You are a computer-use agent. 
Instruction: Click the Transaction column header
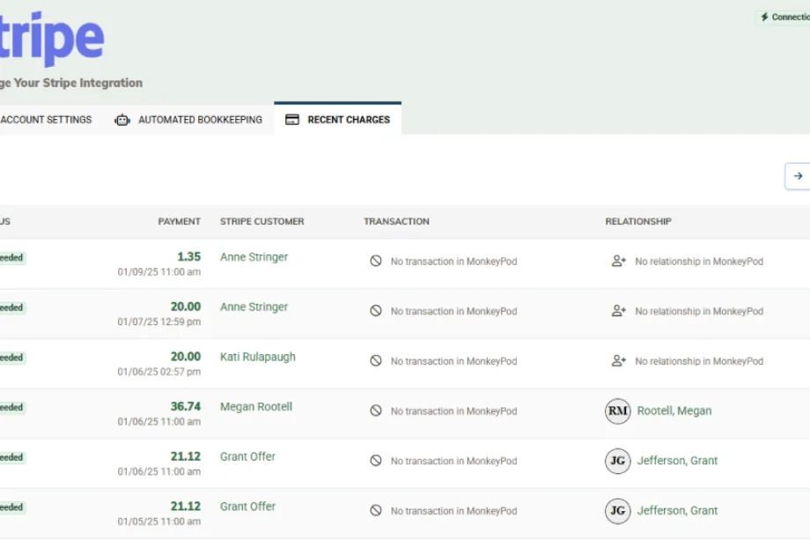396,222
